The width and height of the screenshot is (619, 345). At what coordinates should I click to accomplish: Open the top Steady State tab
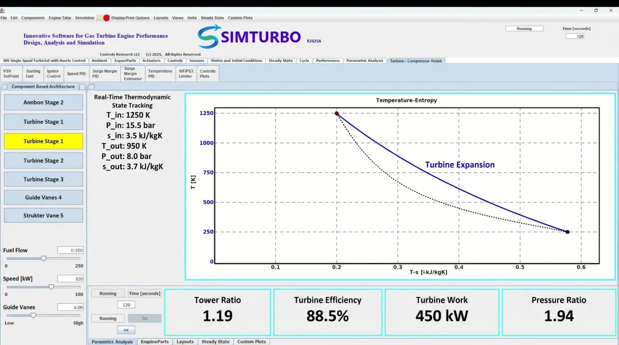click(281, 61)
